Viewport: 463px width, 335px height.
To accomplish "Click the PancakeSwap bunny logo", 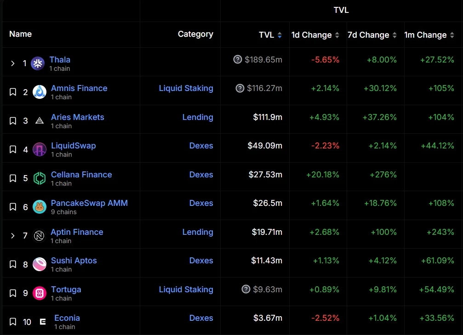I will click(40, 207).
